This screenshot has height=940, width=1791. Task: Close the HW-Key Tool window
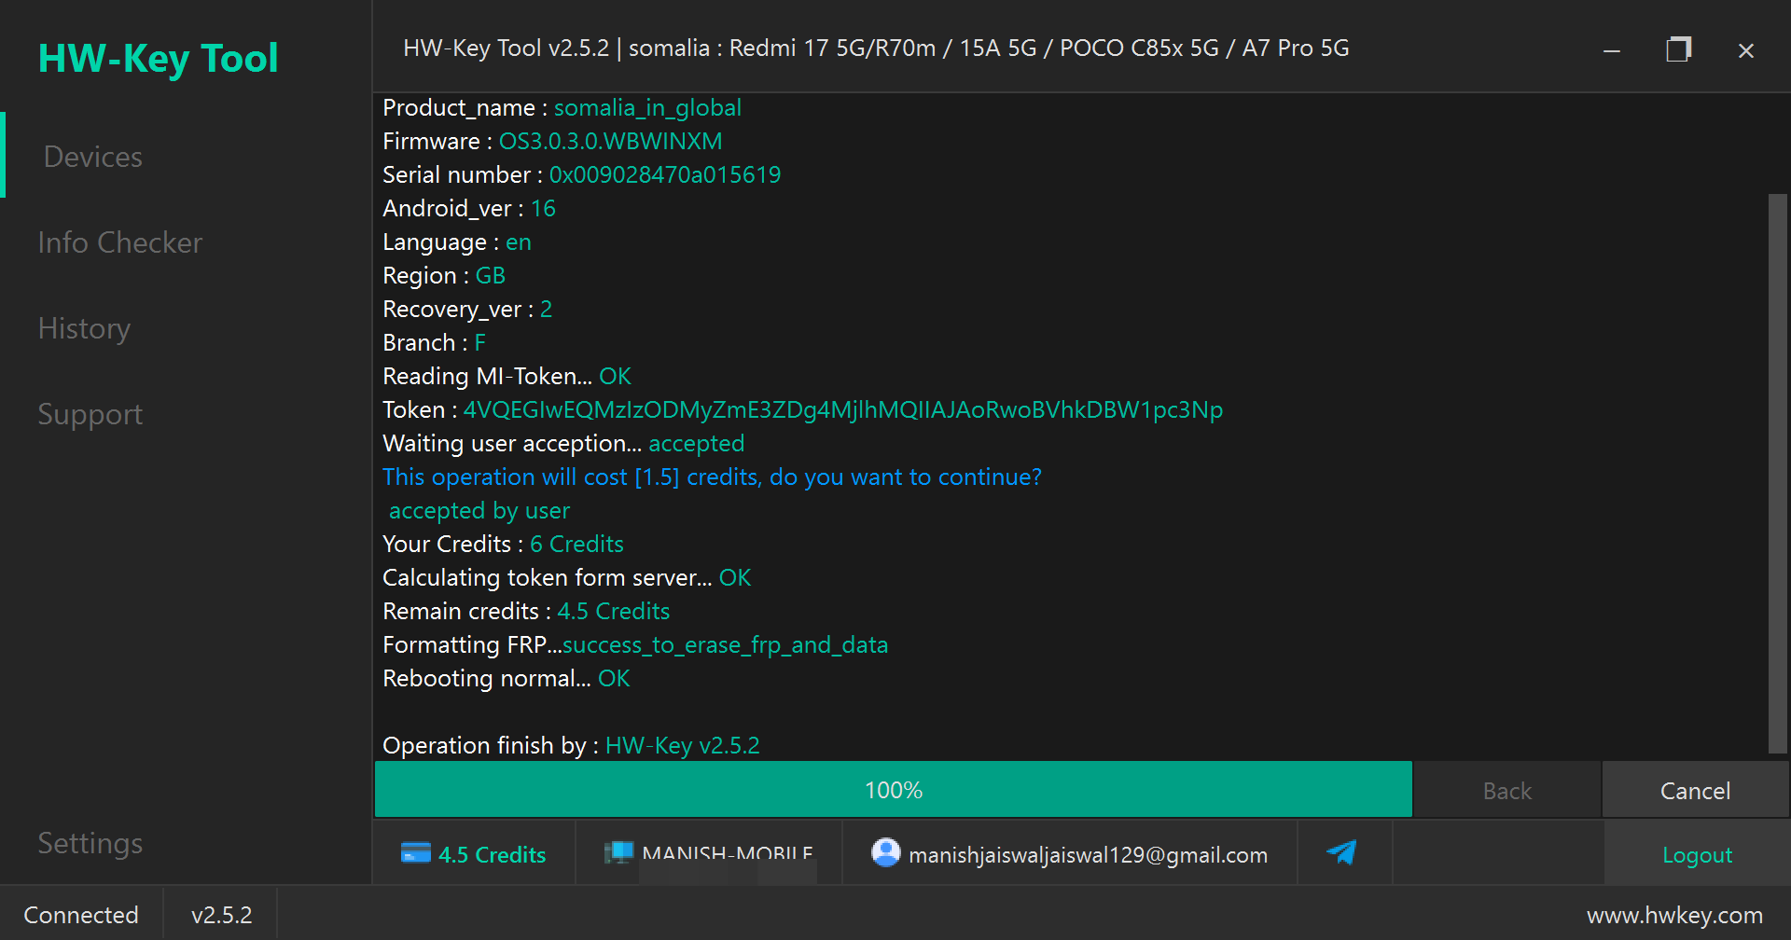pos(1746,51)
